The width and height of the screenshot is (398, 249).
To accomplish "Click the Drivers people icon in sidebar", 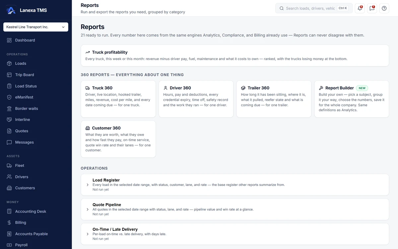I will click(x=9, y=177).
